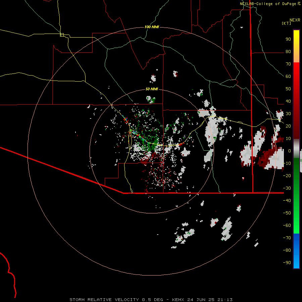This screenshot has height=302, width=302.
Task: Click the NEXR label above color scale
Action: 295,20
